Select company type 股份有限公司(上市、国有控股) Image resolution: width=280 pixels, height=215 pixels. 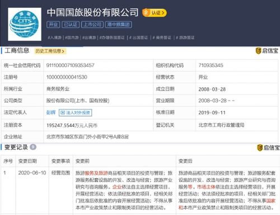[78, 101]
